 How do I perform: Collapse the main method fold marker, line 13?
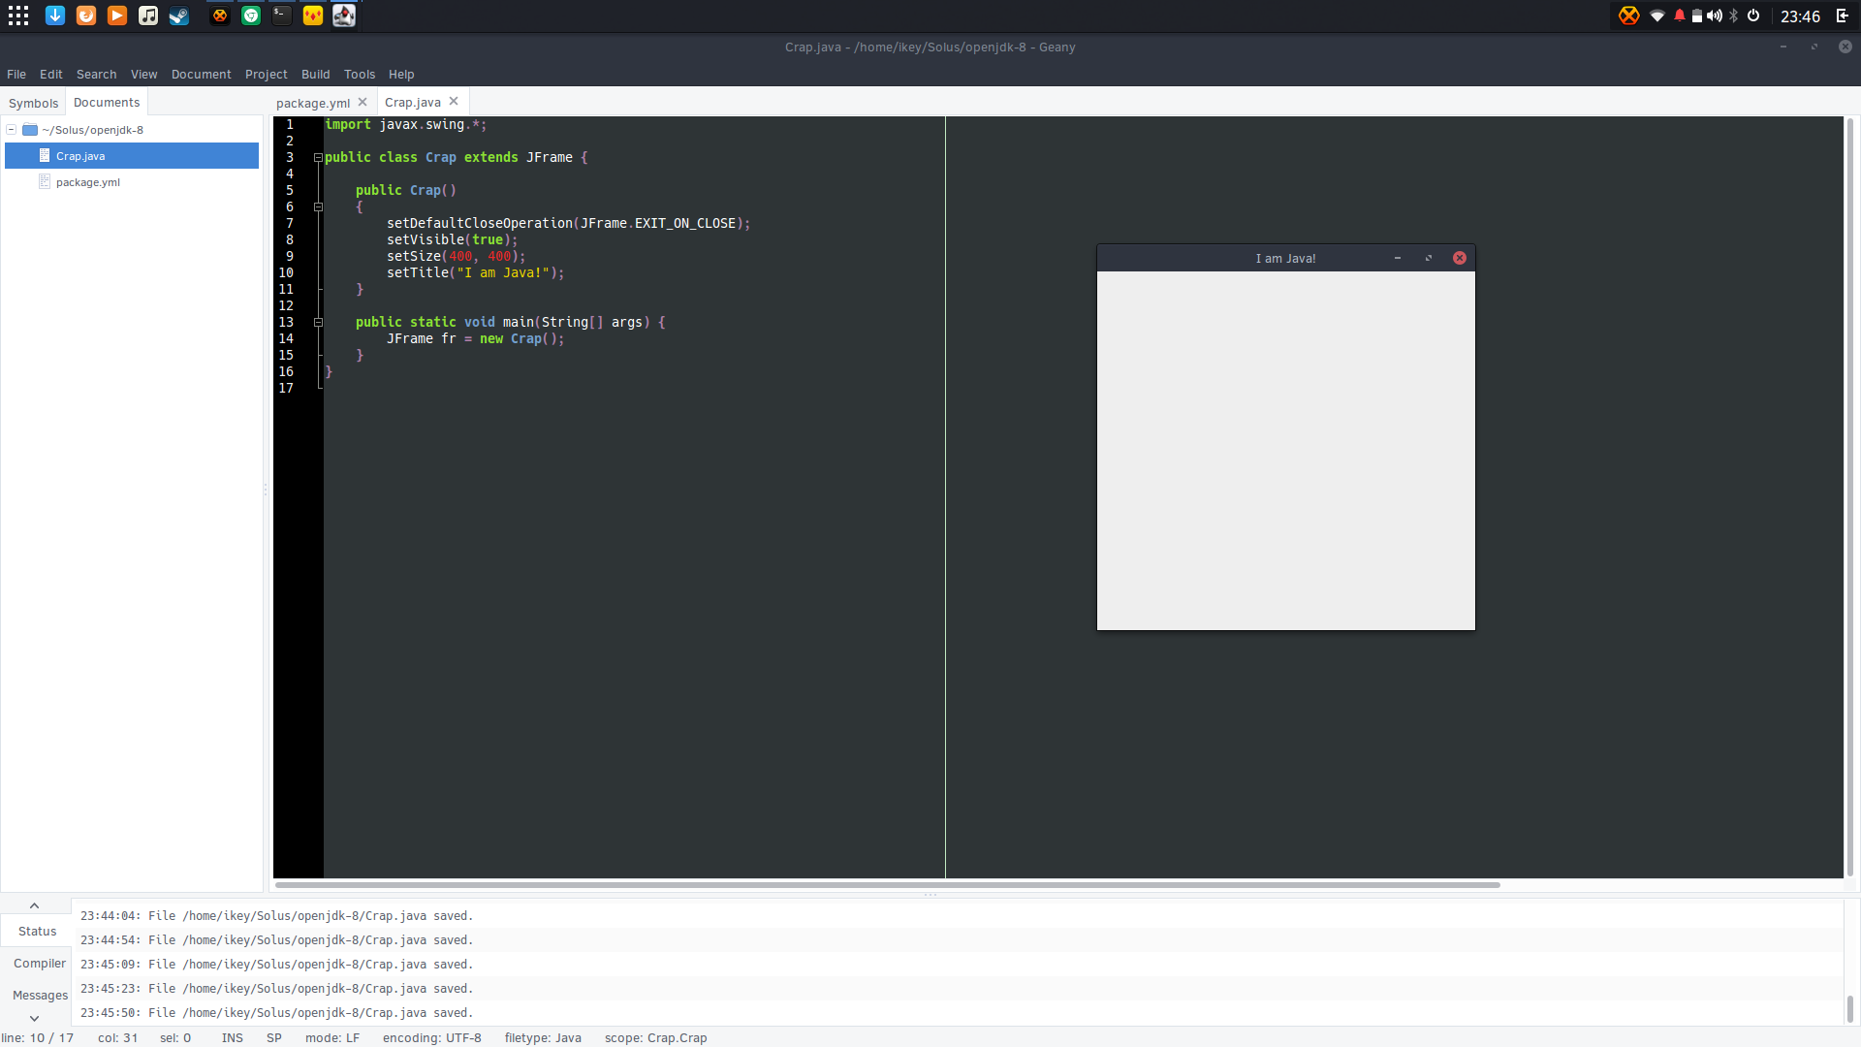click(x=318, y=322)
